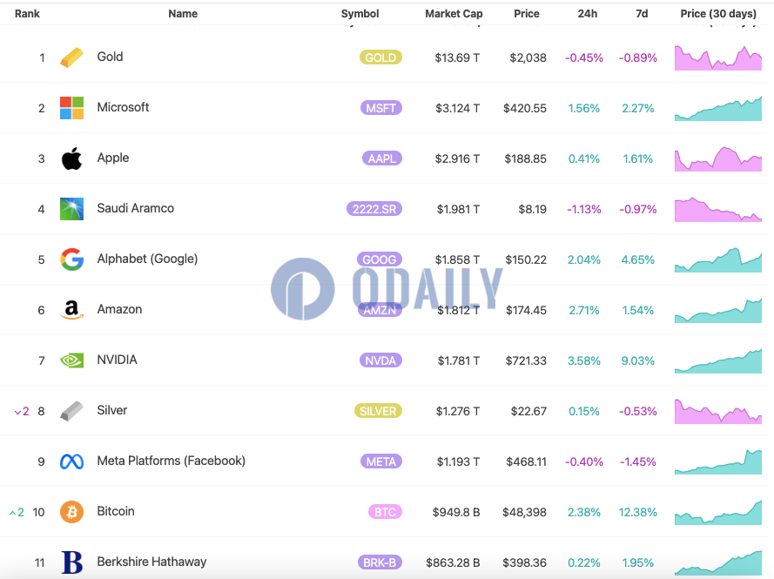Screen dimensions: 774x579
Task: Click Saudi Aramco's 30-day price chart
Action: click(718, 209)
